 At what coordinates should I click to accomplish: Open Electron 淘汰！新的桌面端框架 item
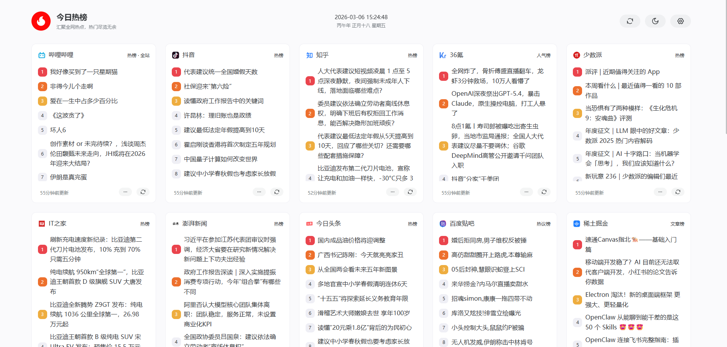pos(633,300)
